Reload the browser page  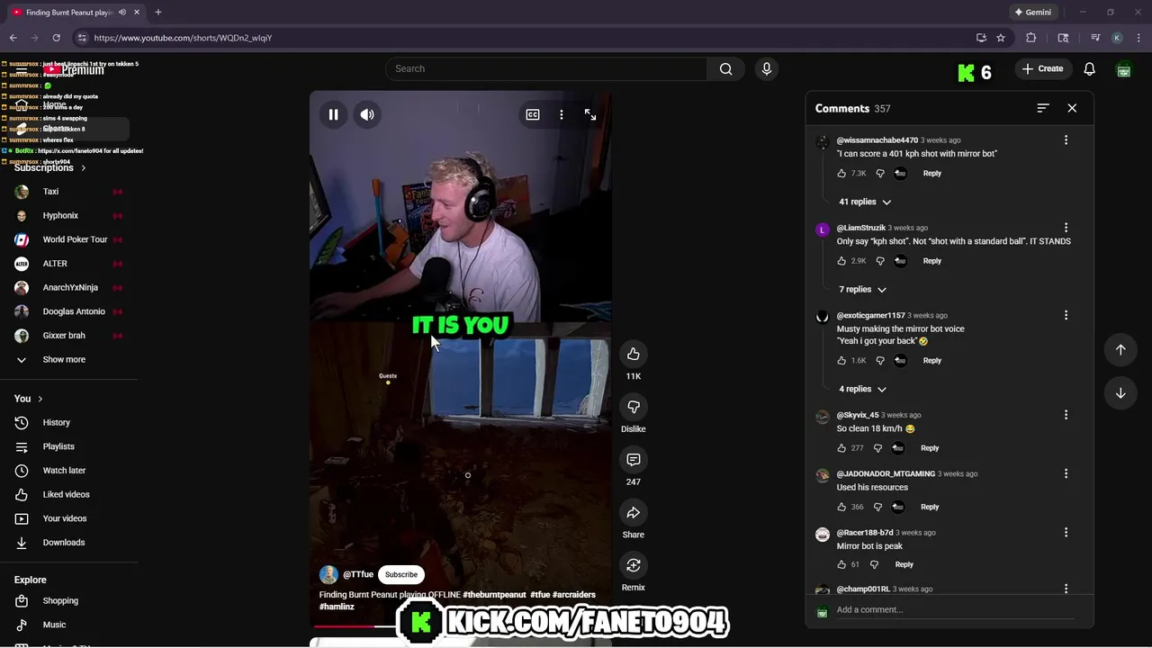coord(56,38)
